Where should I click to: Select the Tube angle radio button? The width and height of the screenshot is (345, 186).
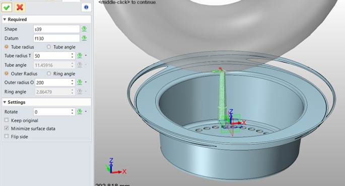coord(49,47)
